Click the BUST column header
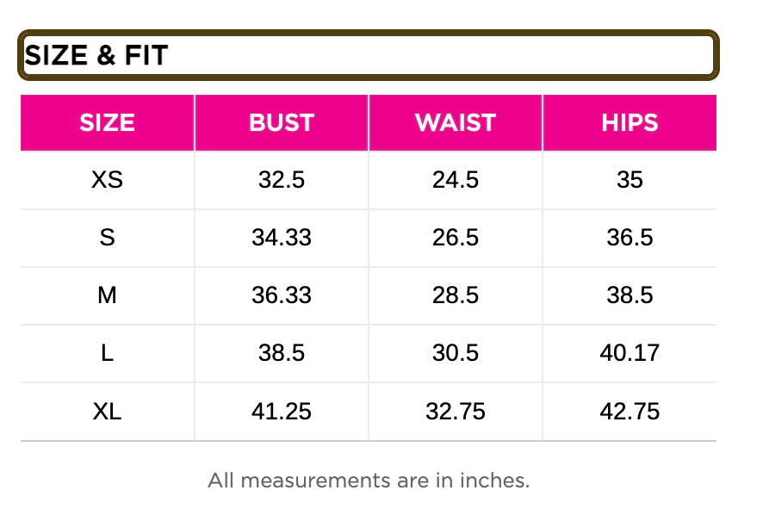763x515 pixels. tap(282, 122)
